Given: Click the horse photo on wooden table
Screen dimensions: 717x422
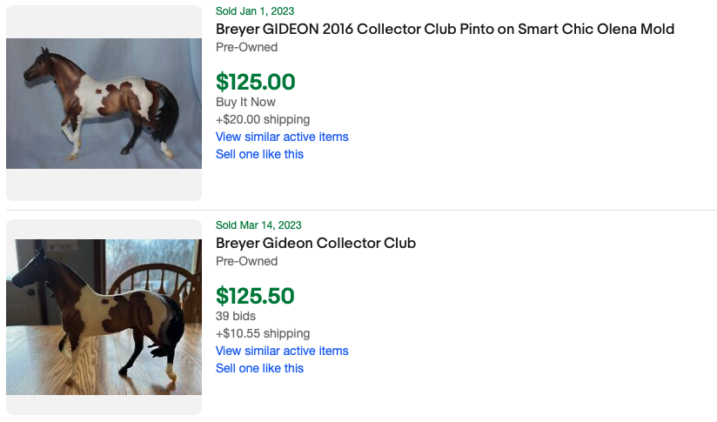Looking at the screenshot, I should coord(104,317).
